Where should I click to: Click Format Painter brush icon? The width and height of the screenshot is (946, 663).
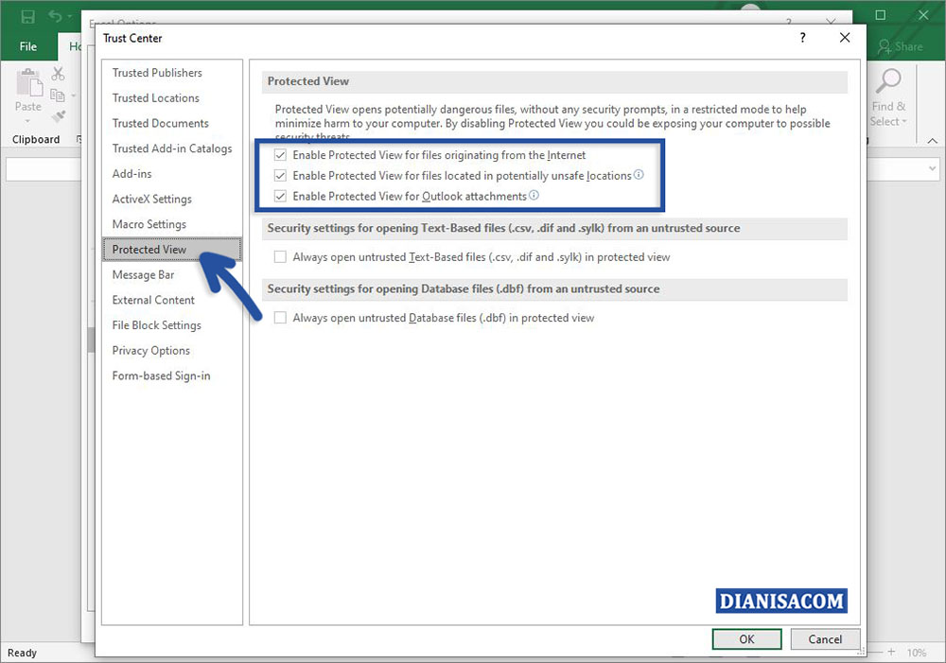pos(58,115)
